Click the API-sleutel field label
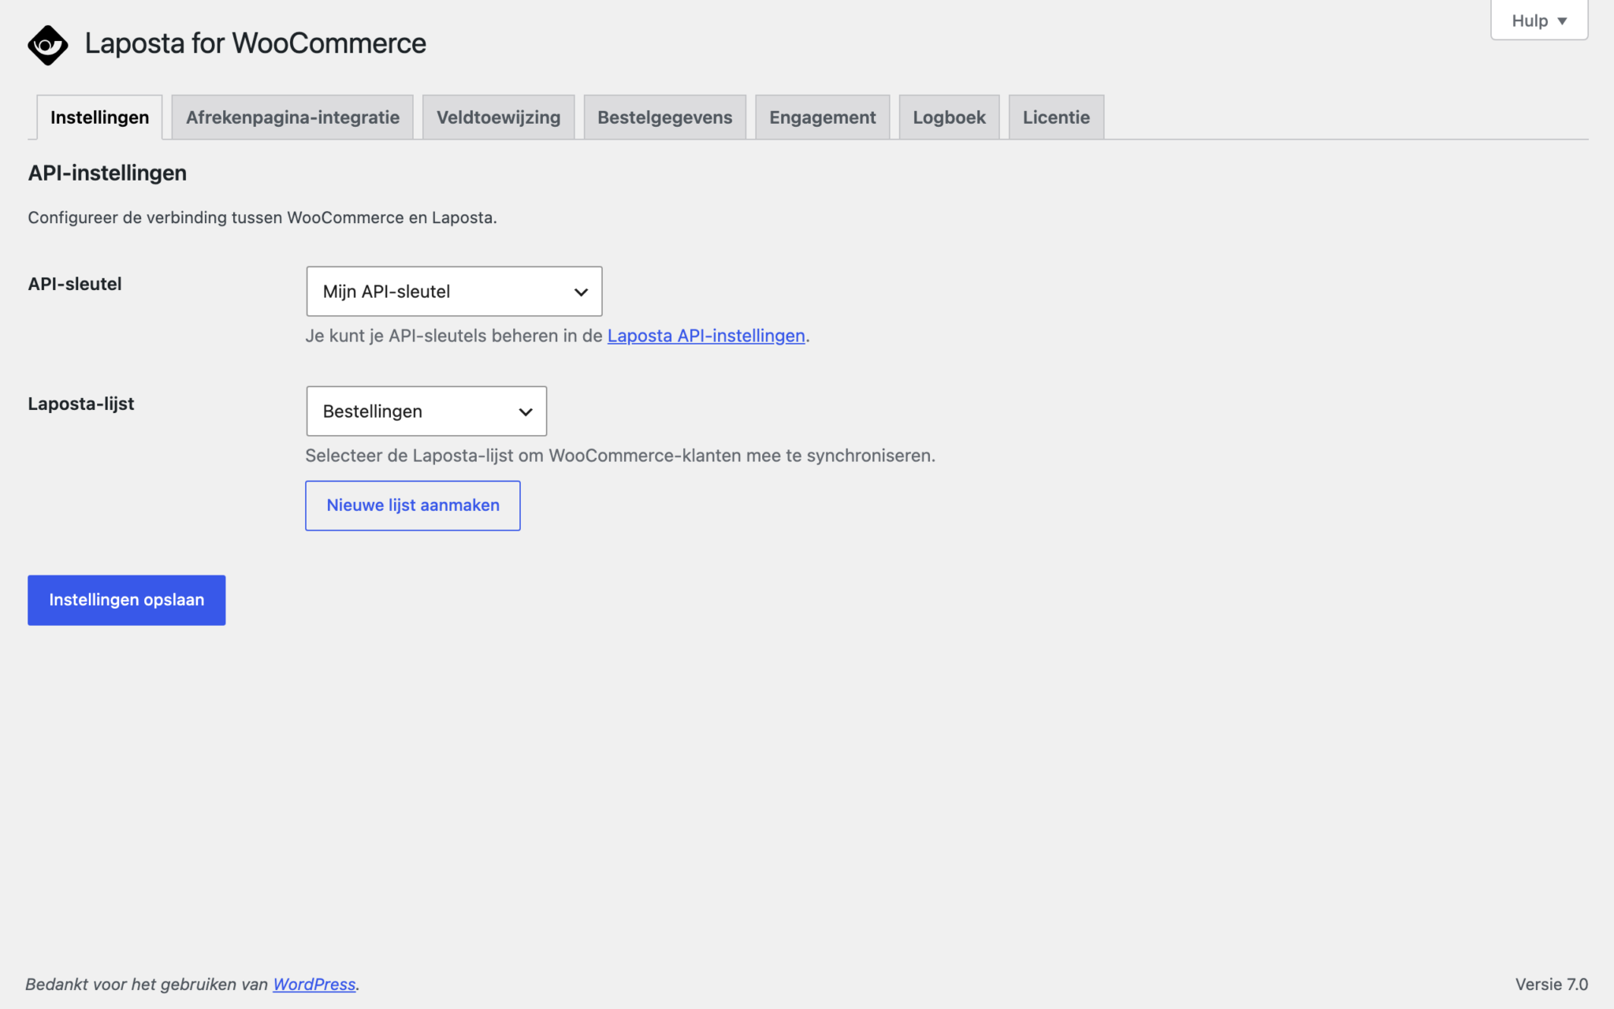The image size is (1614, 1009). click(x=75, y=284)
